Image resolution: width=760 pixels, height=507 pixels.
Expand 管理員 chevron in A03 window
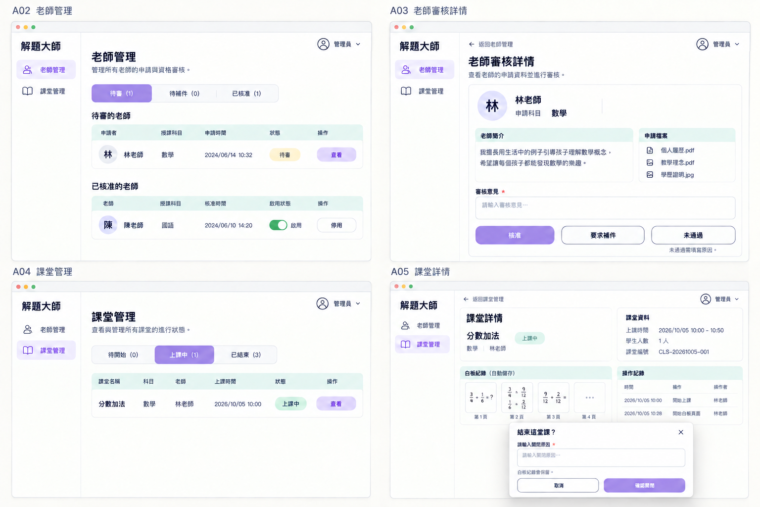point(737,44)
